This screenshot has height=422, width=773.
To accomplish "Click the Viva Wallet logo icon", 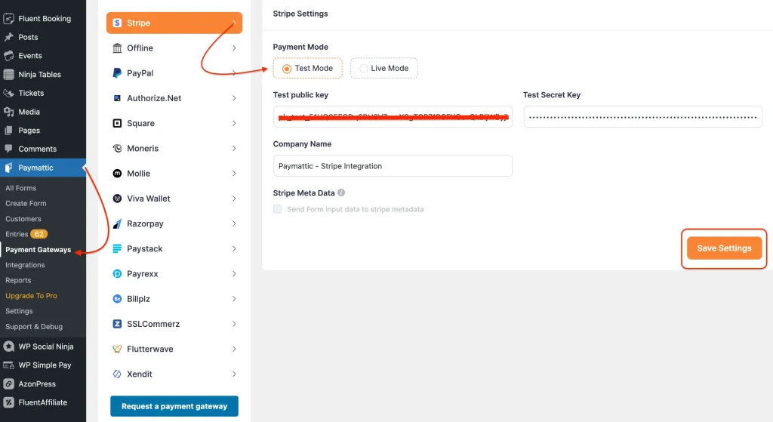I will 117,199.
